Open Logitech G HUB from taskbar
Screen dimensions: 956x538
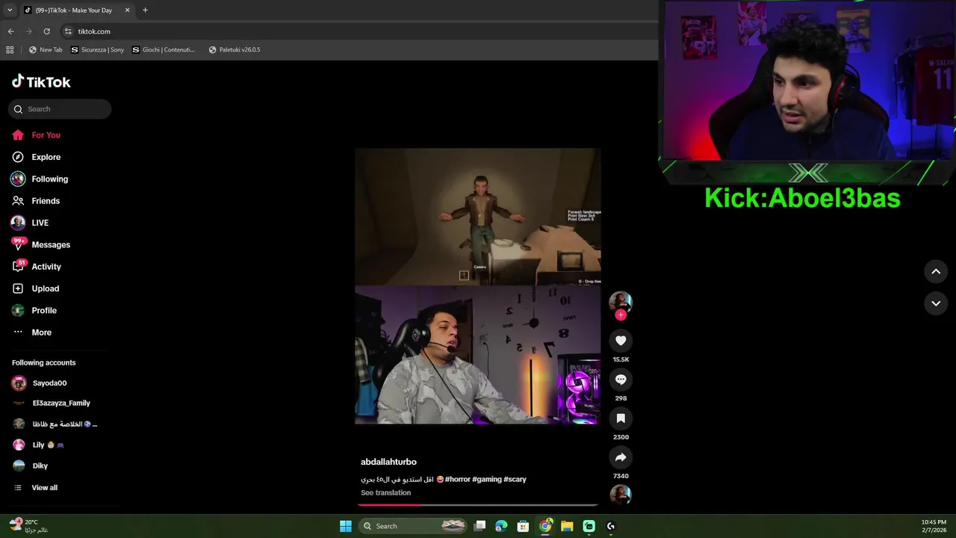[x=611, y=526]
